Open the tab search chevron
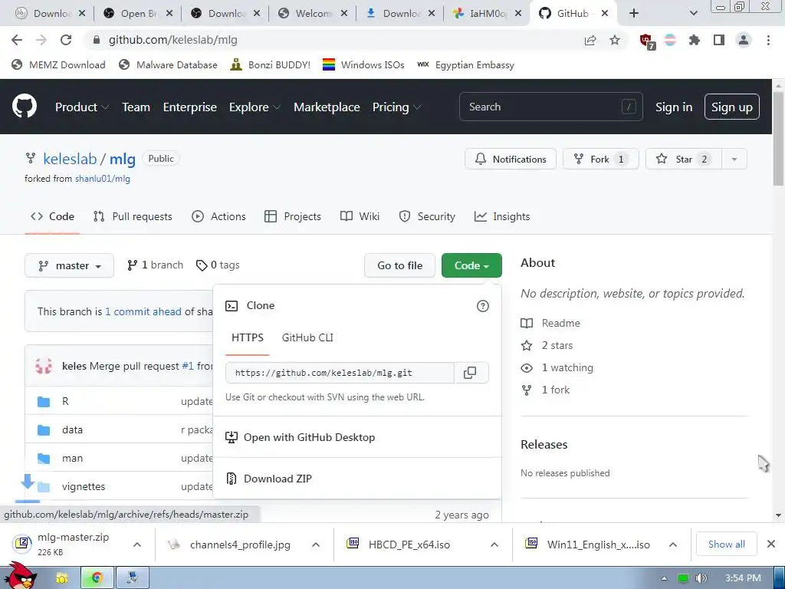 pyautogui.click(x=693, y=13)
